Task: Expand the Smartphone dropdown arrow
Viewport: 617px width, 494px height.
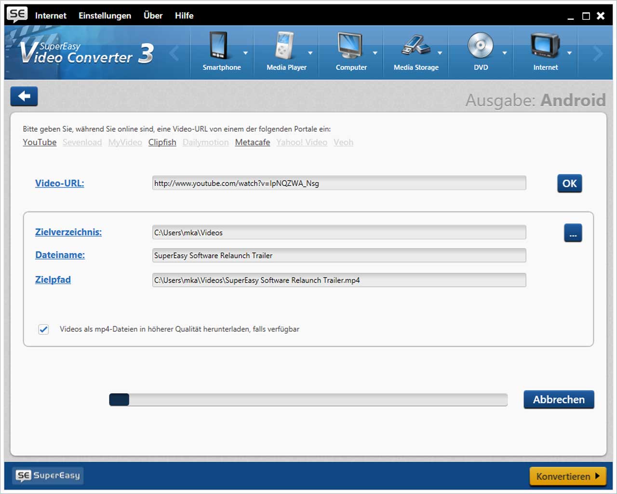Action: pos(245,53)
